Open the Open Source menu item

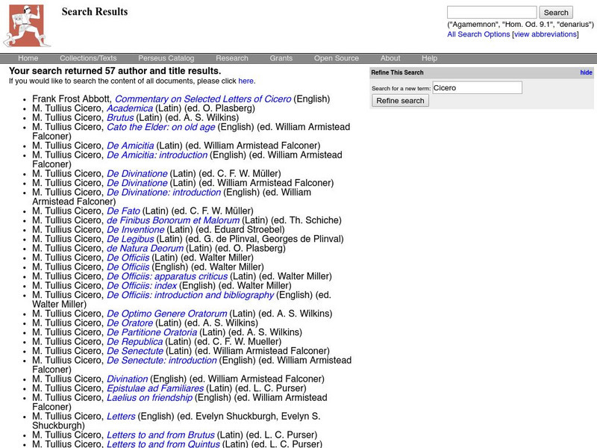[x=337, y=58]
